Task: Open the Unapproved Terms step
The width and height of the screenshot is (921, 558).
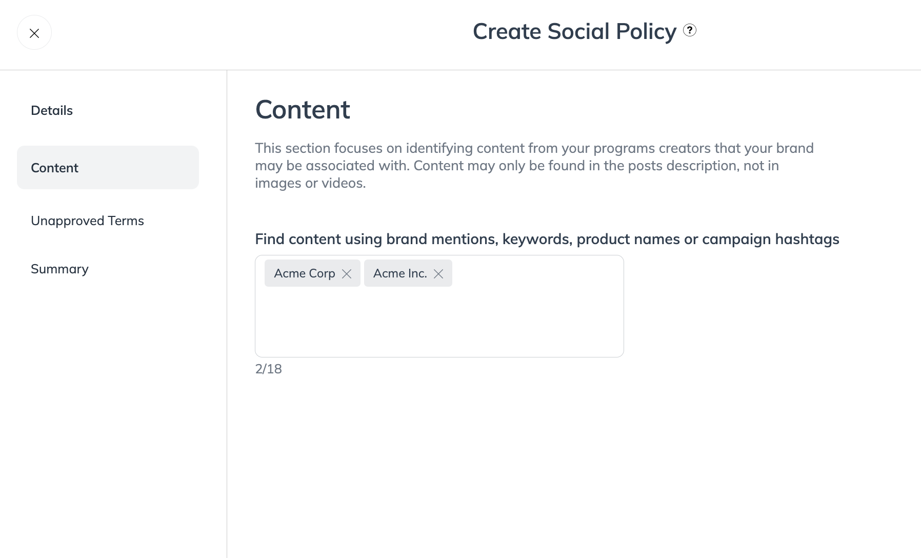Action: point(87,221)
